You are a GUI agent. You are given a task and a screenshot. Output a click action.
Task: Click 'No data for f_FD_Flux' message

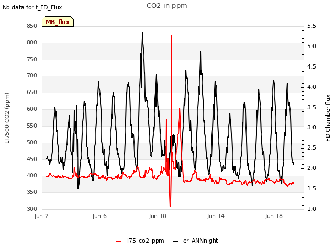coord(32,7)
